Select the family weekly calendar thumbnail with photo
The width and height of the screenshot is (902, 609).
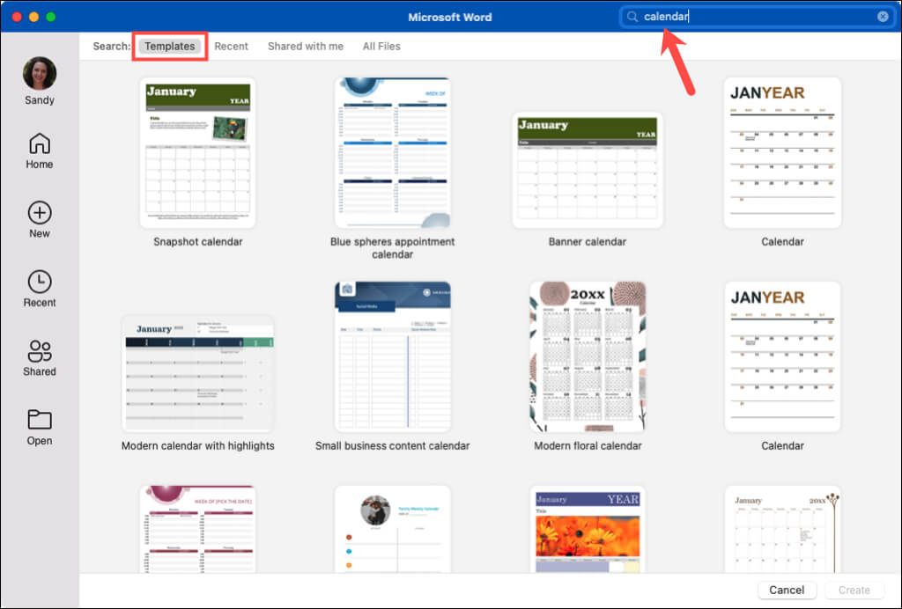(x=392, y=529)
